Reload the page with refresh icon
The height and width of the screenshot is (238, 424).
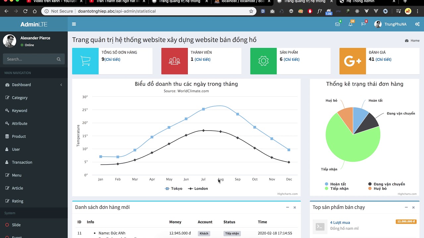25,11
